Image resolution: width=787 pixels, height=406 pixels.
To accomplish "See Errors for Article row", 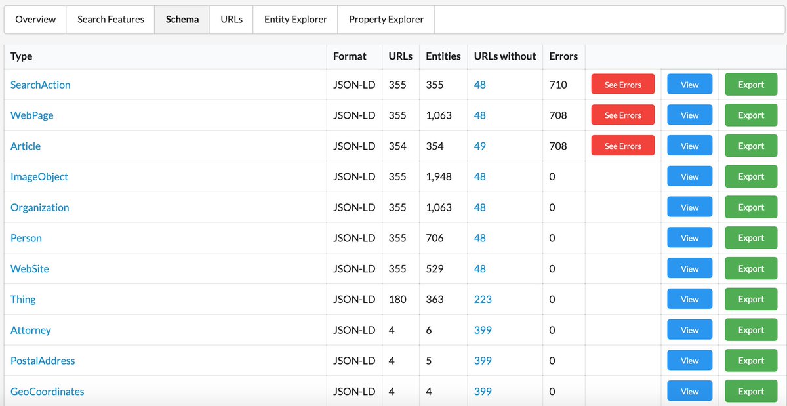I will coord(623,146).
